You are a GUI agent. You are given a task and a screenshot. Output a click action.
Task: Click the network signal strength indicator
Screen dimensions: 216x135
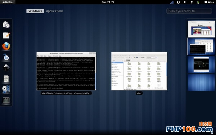click(x=172, y=2)
